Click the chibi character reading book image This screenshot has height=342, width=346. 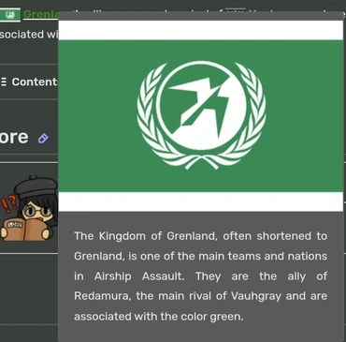(29, 209)
